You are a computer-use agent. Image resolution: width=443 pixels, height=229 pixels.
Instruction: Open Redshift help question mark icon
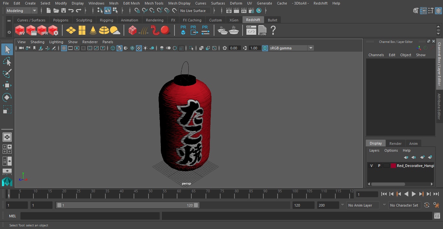tap(273, 31)
